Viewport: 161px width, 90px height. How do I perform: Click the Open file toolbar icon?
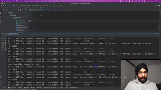point(1,6)
